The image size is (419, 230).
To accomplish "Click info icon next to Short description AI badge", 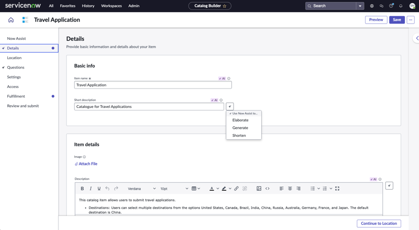I will coord(221,100).
